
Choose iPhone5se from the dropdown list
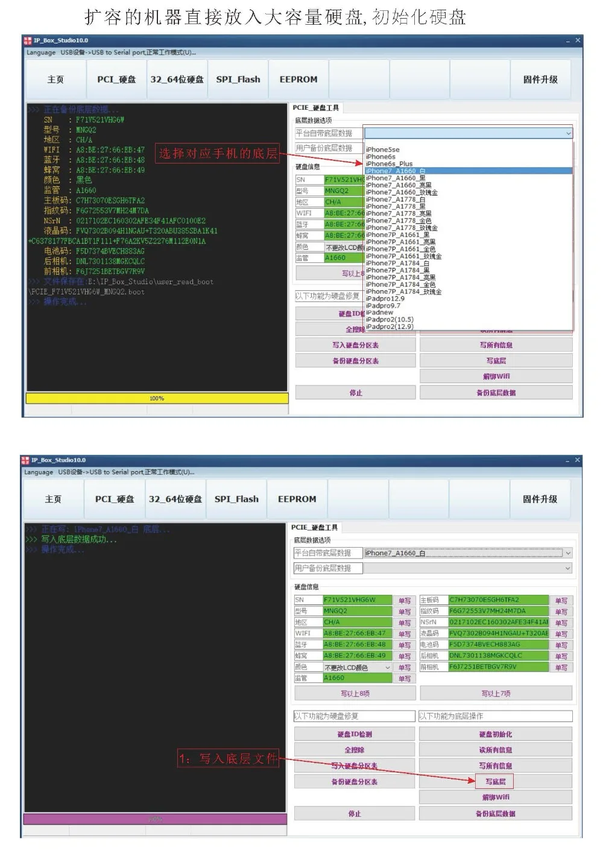382,150
